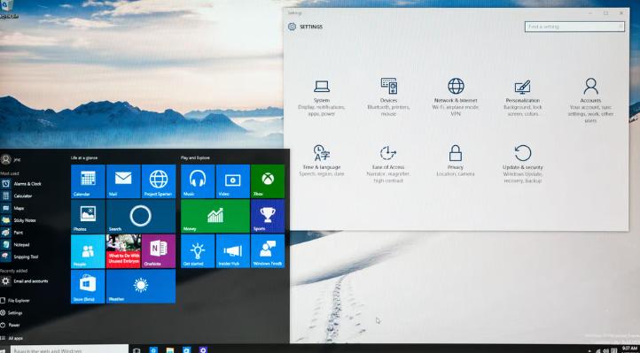The height and width of the screenshot is (353, 640).
Task: Open the Video tile
Action: click(232, 181)
